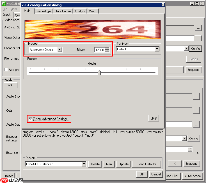This screenshot has width=206, height=183.
Task: Delete the selected preset
Action: (x=95, y=164)
